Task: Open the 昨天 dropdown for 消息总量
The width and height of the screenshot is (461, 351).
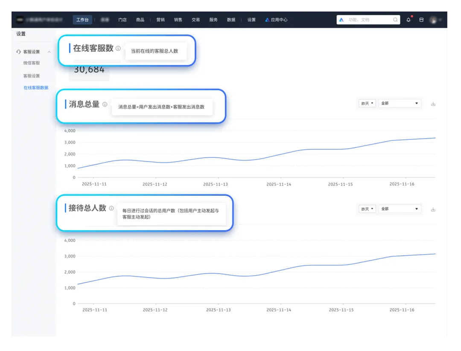Action: [x=367, y=104]
